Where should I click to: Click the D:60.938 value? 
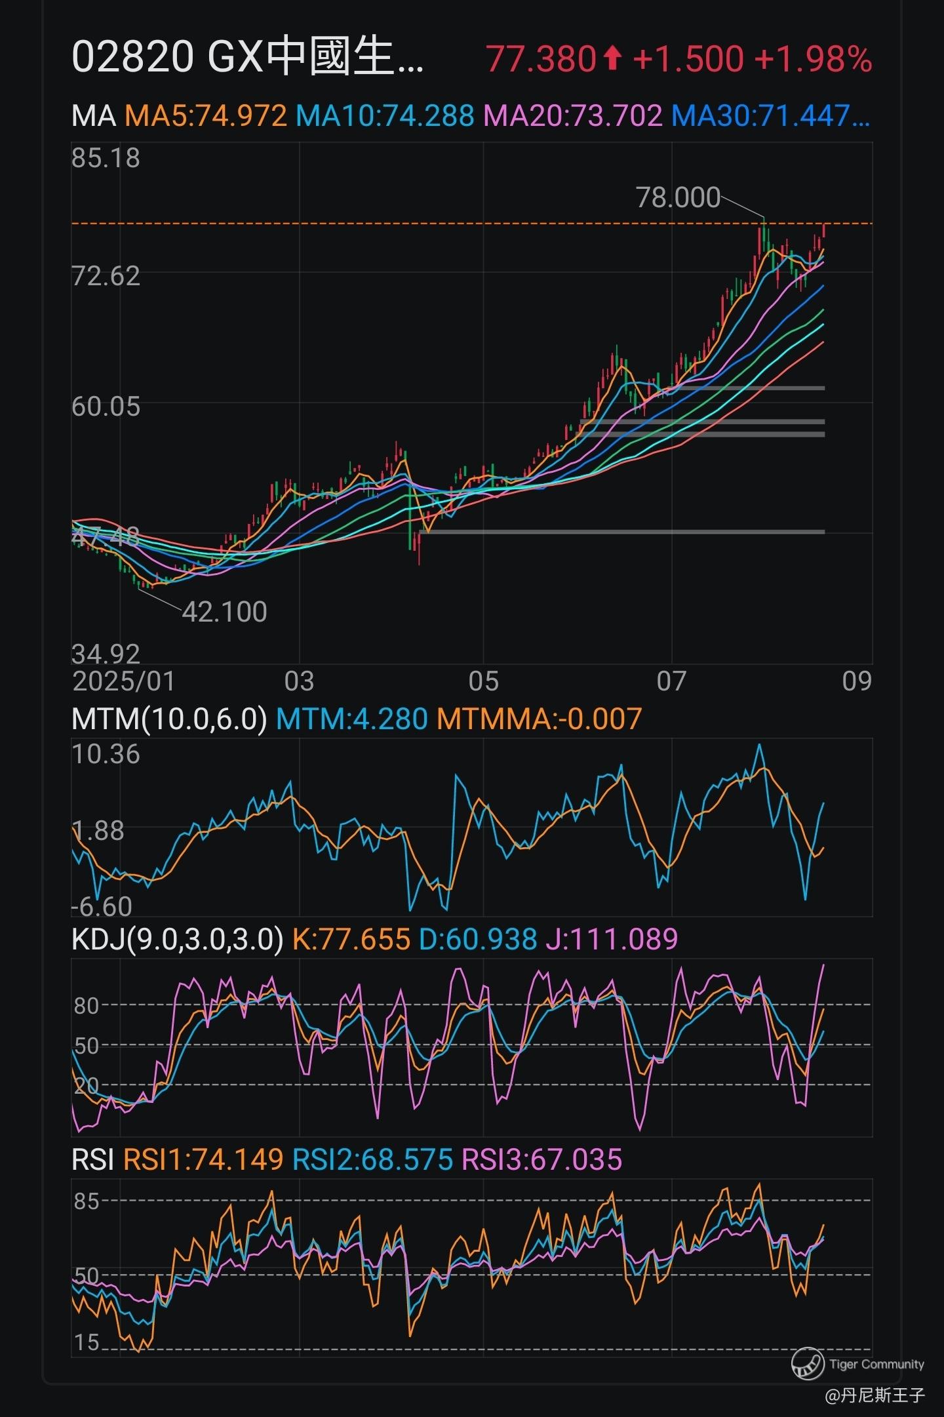tap(478, 939)
